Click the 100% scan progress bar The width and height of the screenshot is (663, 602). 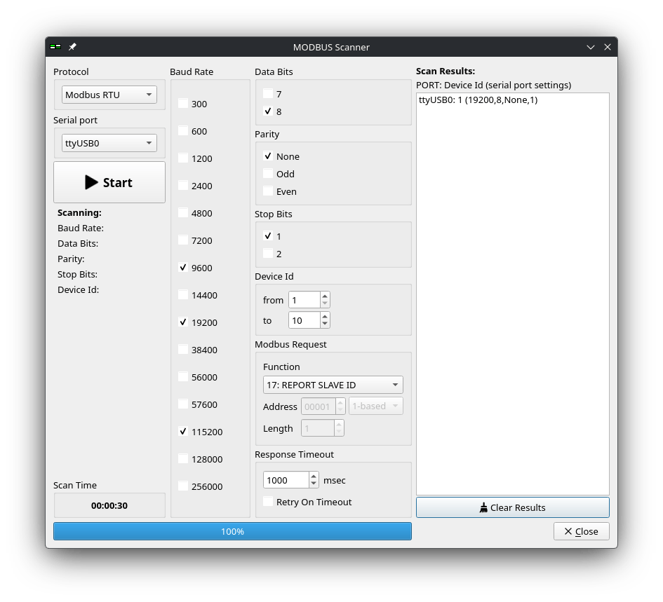tap(232, 531)
